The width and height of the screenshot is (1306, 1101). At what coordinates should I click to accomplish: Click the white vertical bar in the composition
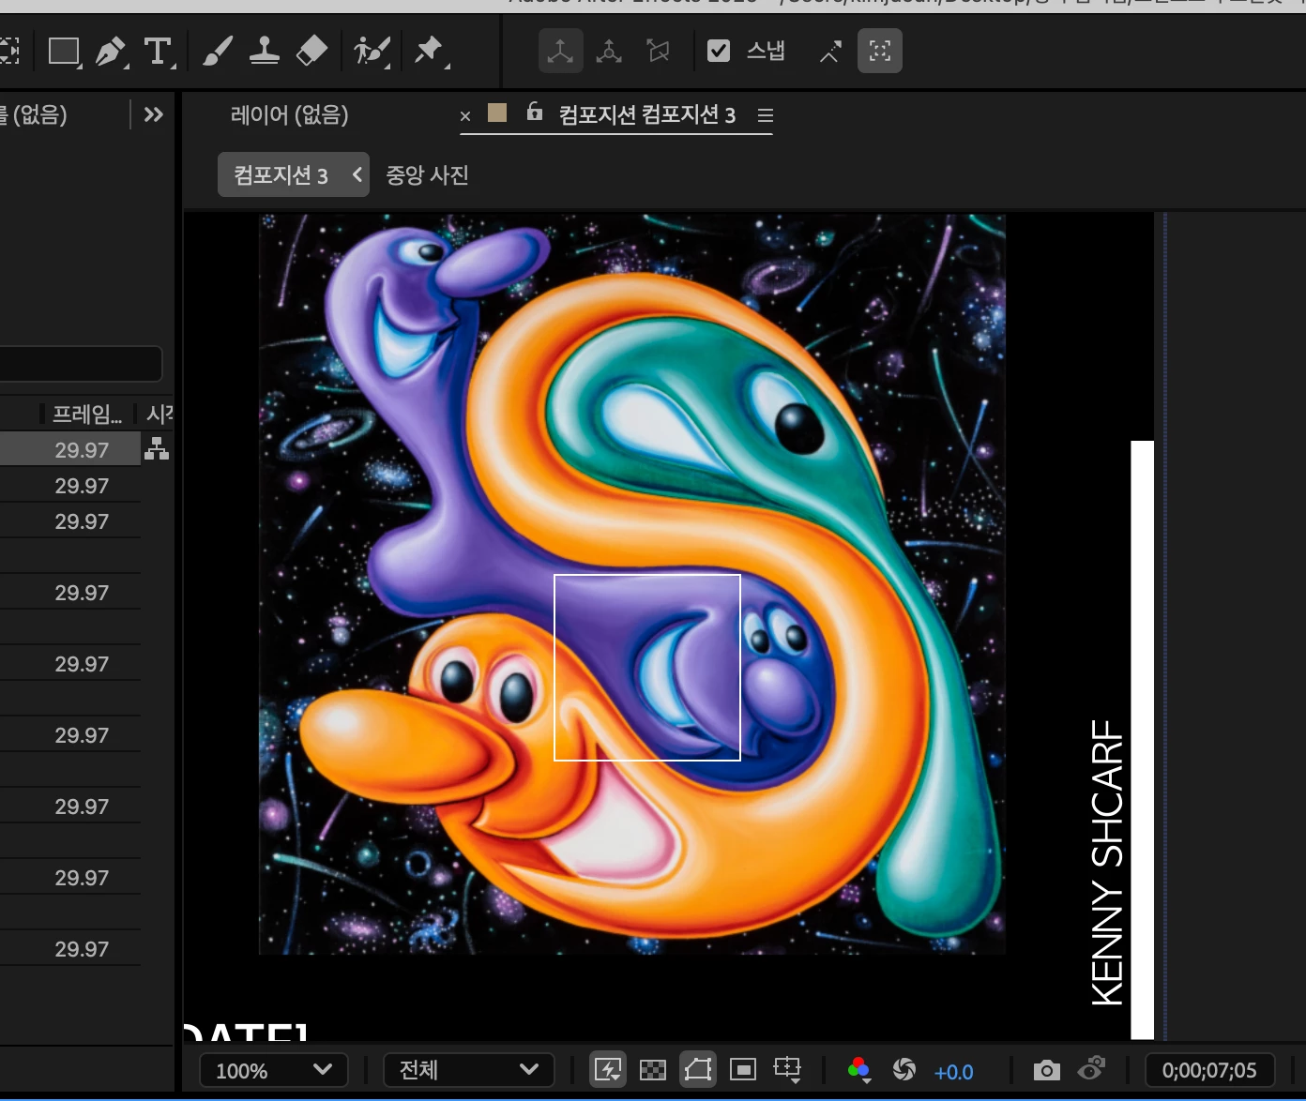coord(1143,740)
